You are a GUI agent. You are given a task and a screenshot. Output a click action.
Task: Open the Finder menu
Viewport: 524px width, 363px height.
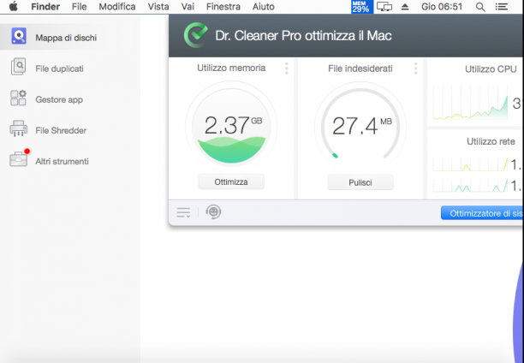[45, 7]
